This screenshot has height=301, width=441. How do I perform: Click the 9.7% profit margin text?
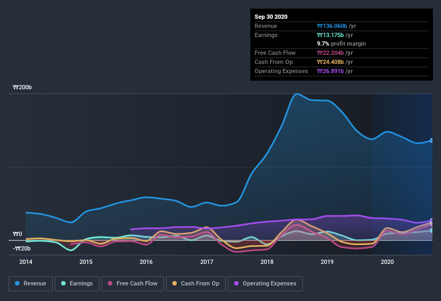342,44
